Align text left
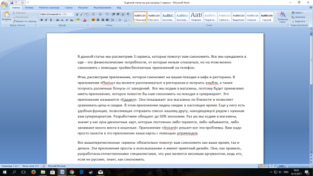Viewport: 313px width, 176px height. click(x=93, y=20)
